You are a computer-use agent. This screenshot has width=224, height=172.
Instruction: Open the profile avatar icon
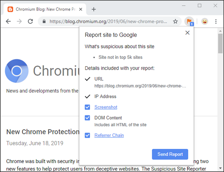(205, 22)
